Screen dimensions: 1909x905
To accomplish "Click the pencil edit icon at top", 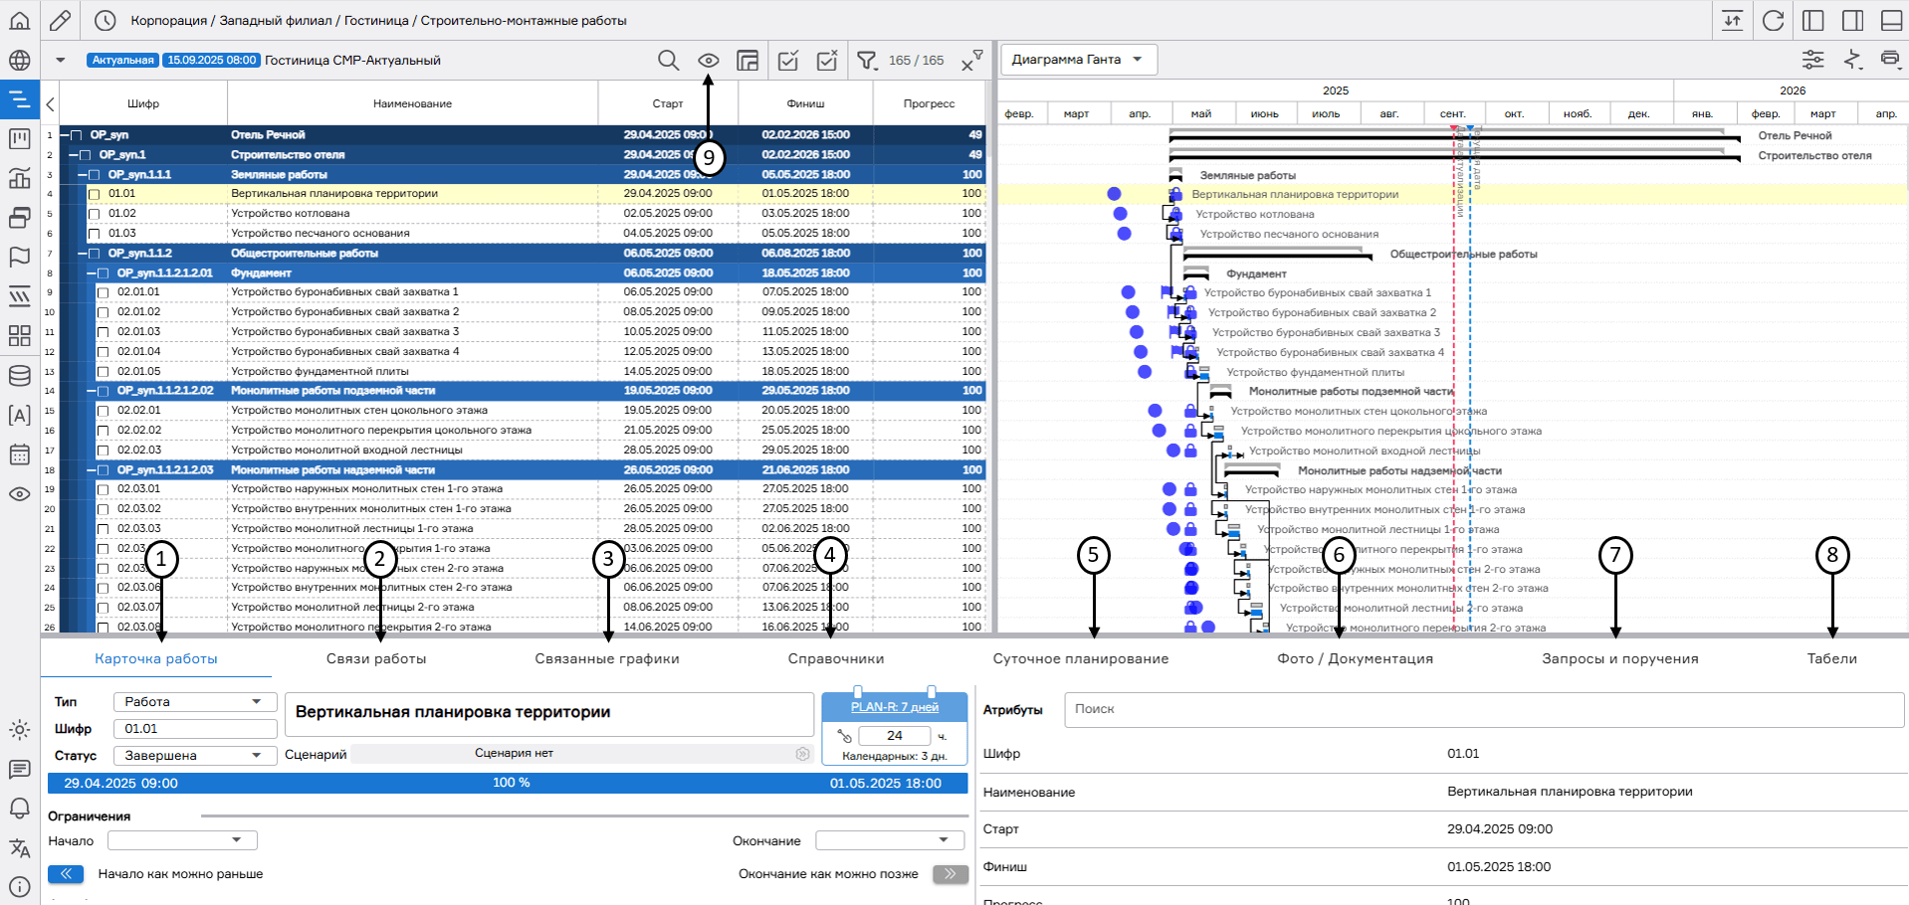I will click(60, 21).
